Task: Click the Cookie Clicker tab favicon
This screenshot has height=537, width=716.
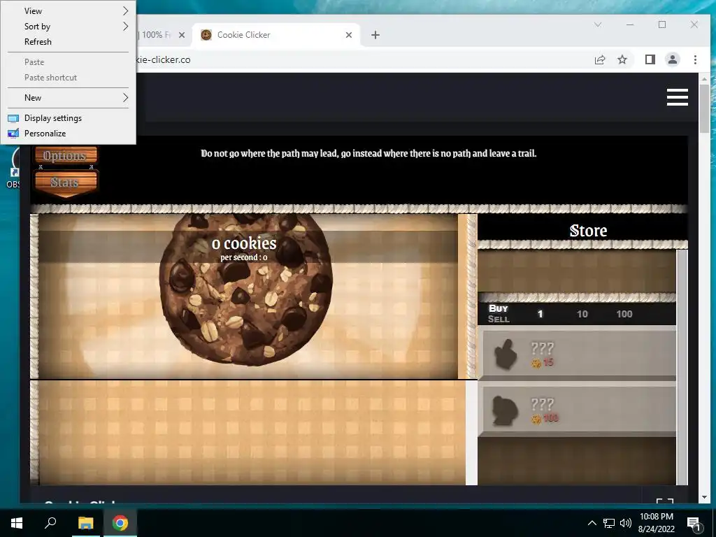Action: 206,35
